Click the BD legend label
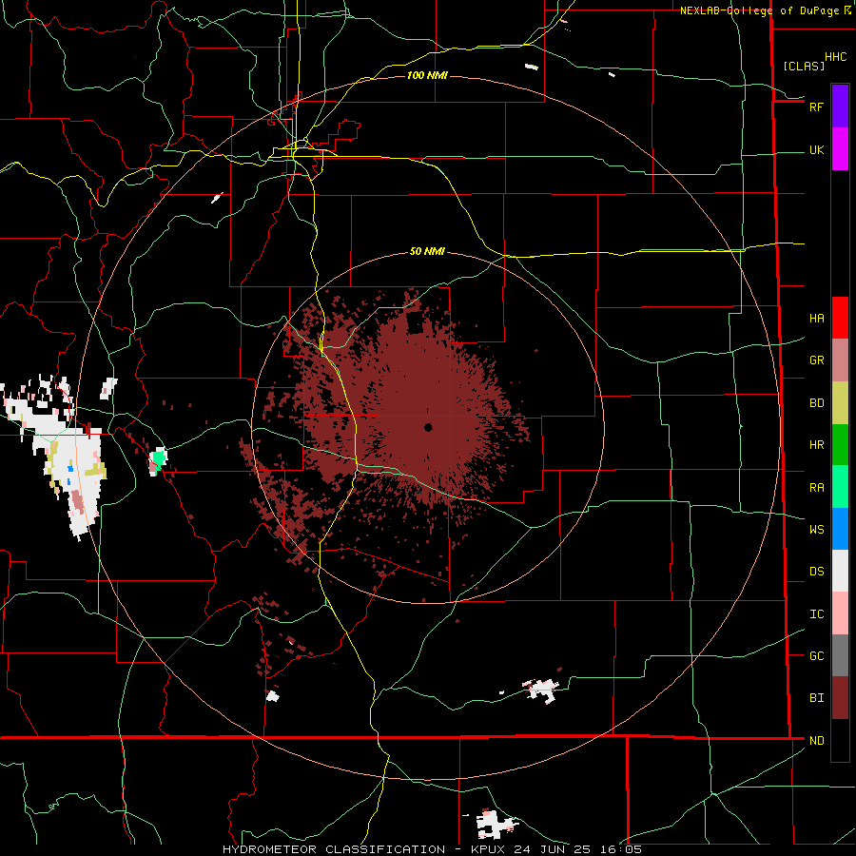The width and height of the screenshot is (856, 856). click(816, 402)
